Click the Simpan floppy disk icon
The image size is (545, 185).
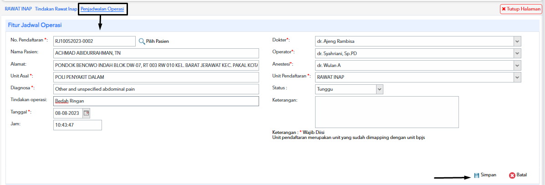coord(477,175)
